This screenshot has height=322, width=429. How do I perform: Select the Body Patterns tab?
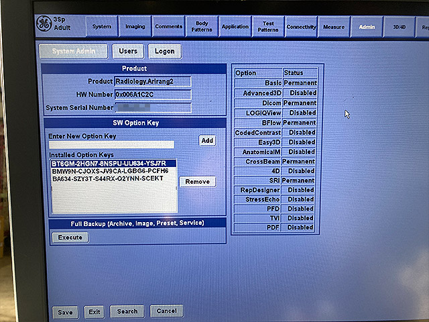(202, 27)
